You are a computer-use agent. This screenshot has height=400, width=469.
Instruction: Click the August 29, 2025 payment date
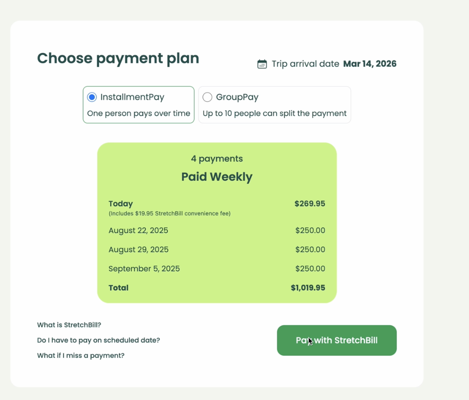(x=138, y=250)
